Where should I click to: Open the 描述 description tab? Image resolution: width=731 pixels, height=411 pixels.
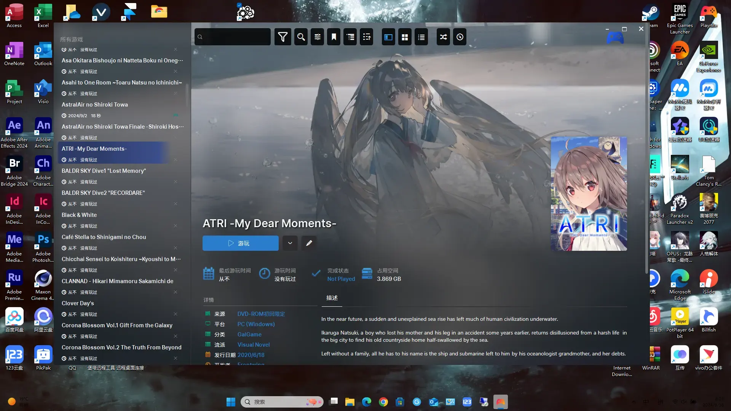pyautogui.click(x=332, y=298)
